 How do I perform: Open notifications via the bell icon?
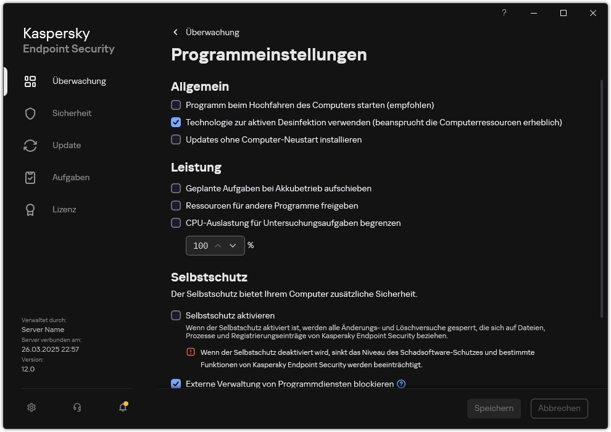(123, 407)
